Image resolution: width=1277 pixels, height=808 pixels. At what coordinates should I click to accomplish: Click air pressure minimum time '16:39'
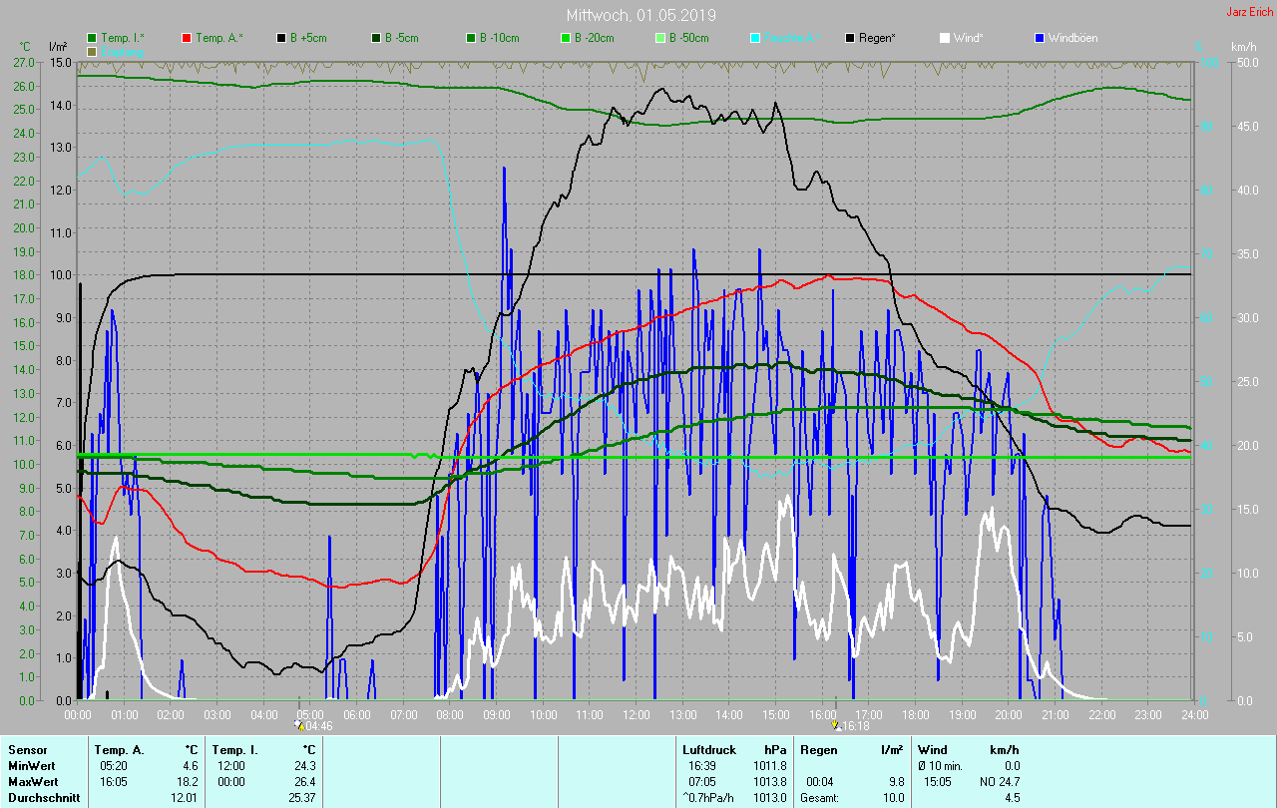coord(702,766)
